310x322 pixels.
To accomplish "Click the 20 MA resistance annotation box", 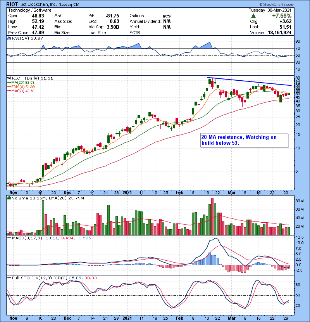I will [x=245, y=140].
